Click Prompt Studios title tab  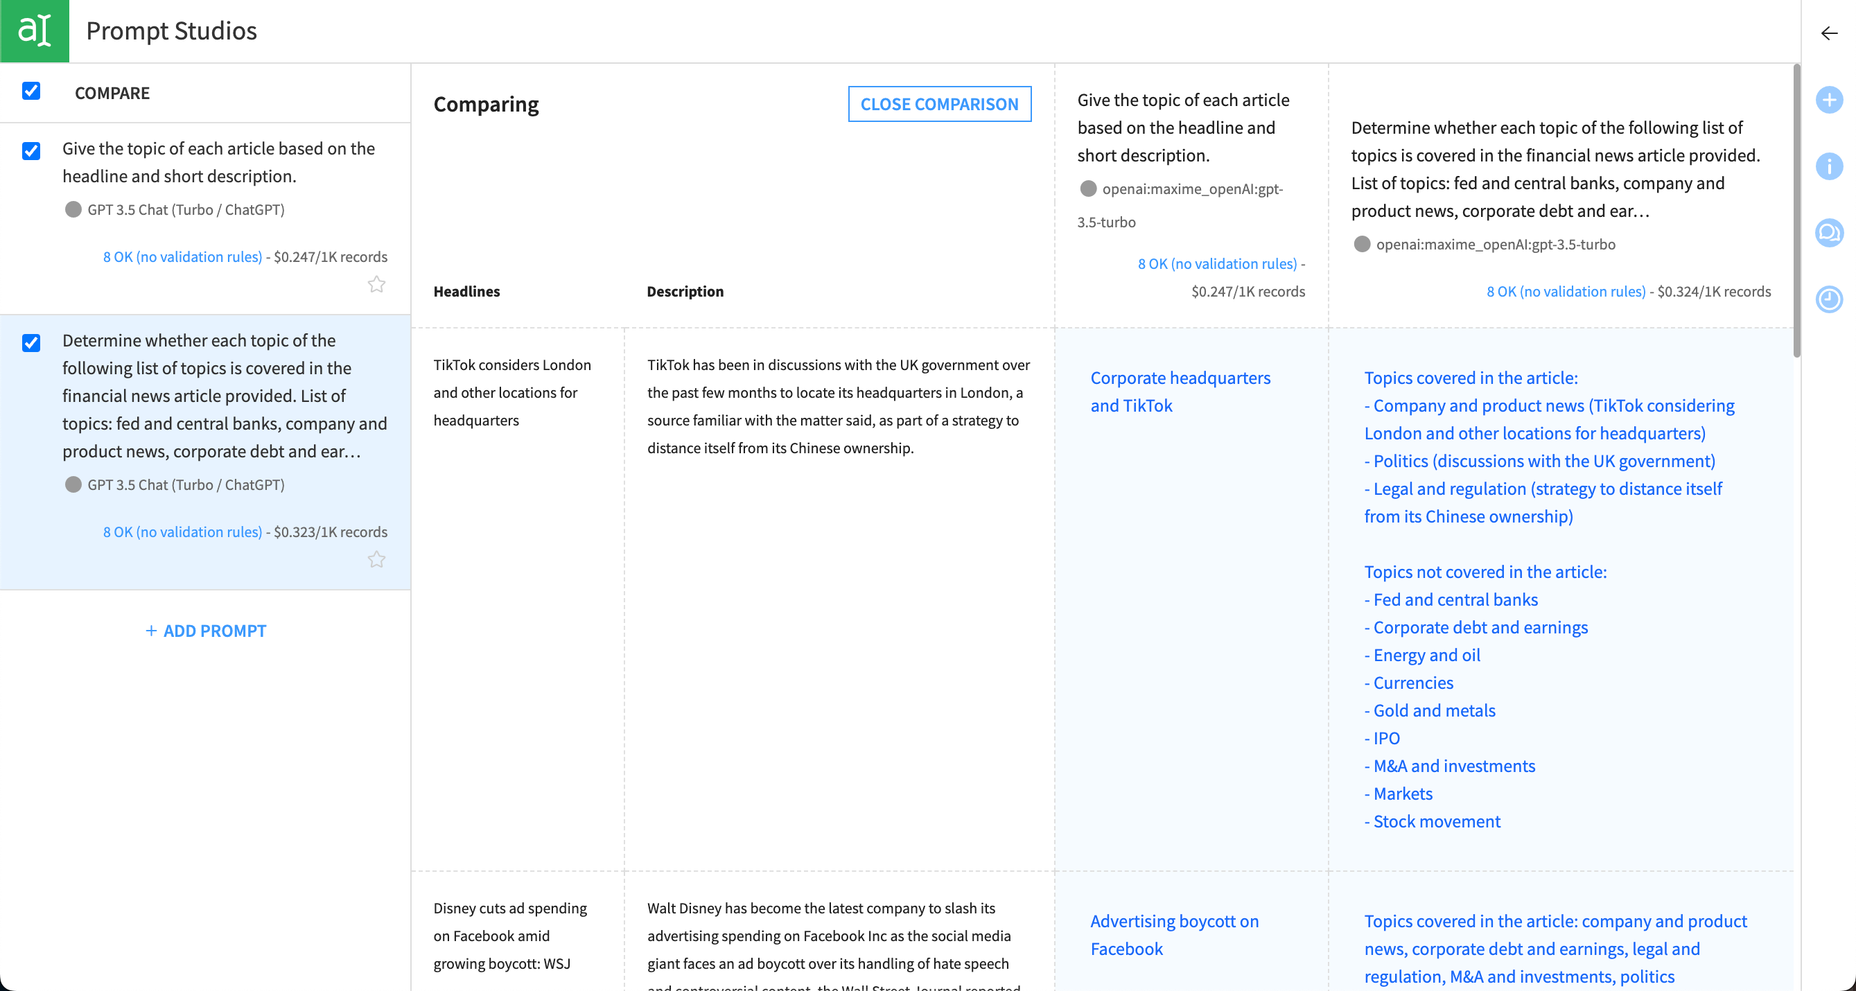pyautogui.click(x=170, y=30)
